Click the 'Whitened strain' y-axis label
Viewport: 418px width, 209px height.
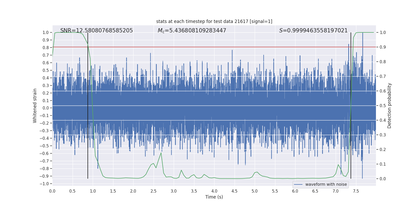tap(35, 106)
